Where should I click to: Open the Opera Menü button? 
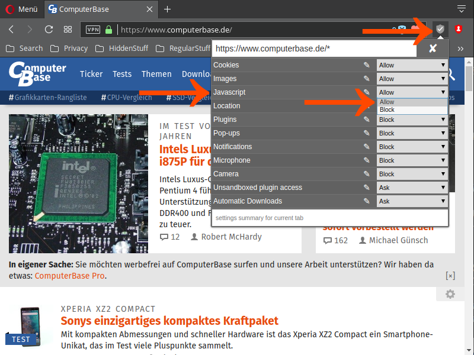(21, 9)
